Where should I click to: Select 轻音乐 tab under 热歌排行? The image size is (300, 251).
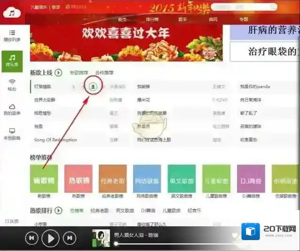(194, 211)
